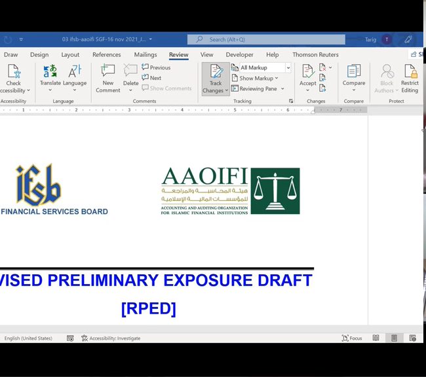Image resolution: width=426 pixels, height=377 pixels.
Task: Open the Help tab
Action: click(x=273, y=54)
